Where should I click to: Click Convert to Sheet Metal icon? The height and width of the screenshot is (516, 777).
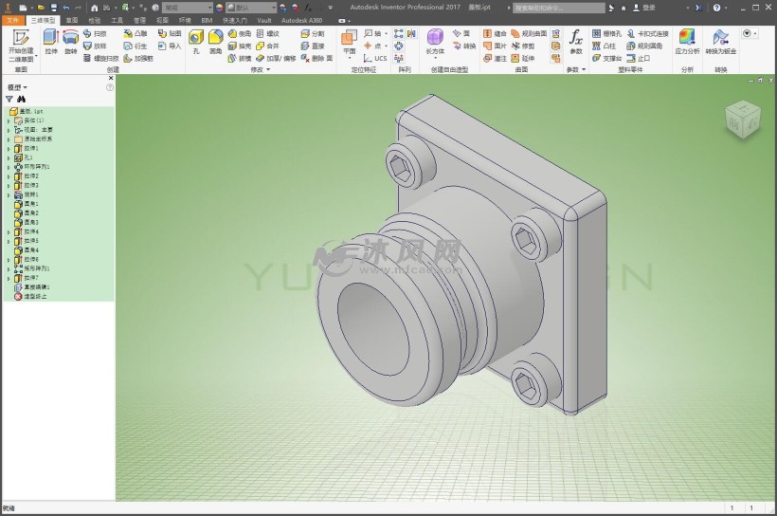[x=721, y=42]
